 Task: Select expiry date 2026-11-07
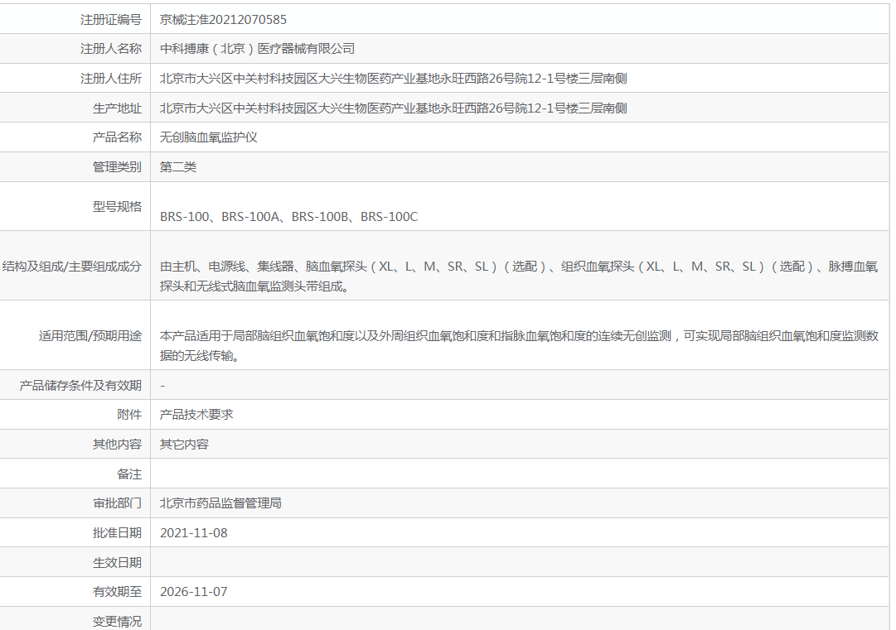click(x=194, y=592)
